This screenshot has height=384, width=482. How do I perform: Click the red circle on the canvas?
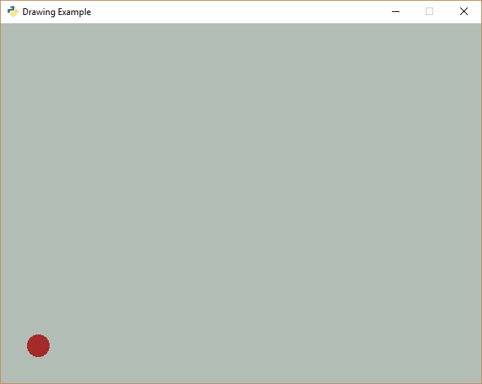[38, 346]
